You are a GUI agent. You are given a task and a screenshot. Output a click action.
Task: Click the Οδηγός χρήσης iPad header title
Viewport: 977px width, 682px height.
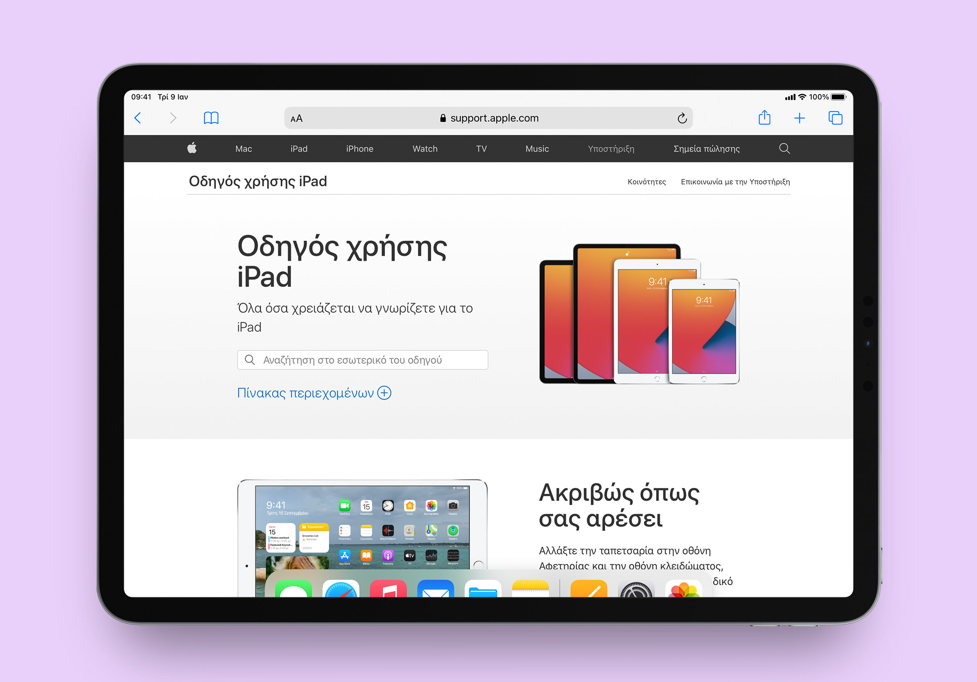[x=258, y=182]
